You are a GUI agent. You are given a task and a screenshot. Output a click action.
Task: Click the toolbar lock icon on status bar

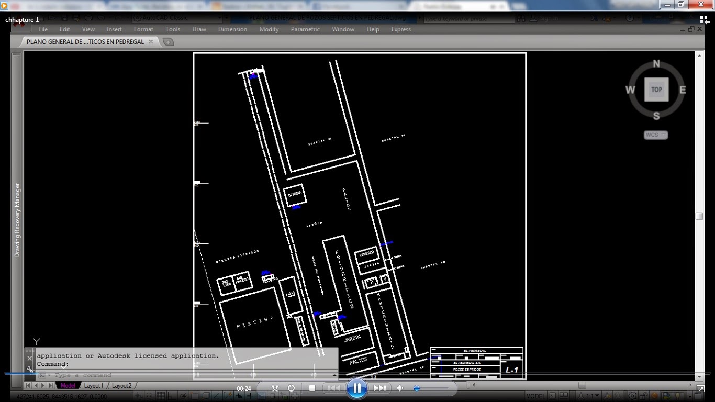click(x=643, y=396)
